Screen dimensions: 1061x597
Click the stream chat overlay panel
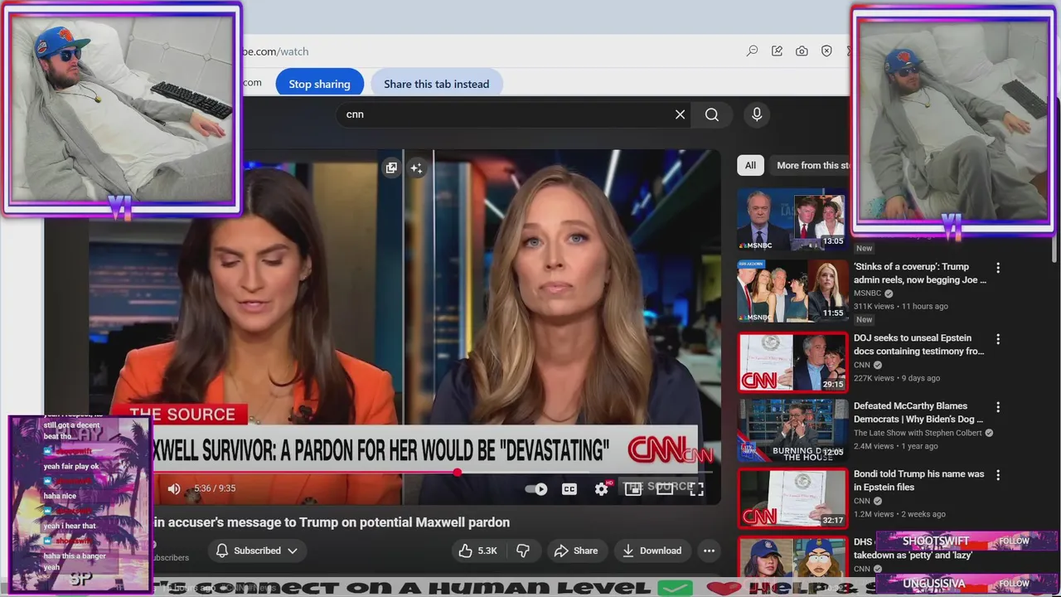coord(80,503)
